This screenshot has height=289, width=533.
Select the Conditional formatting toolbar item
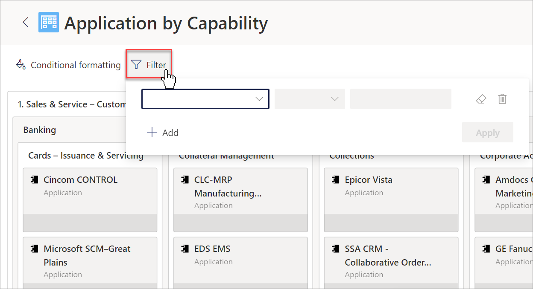tap(68, 65)
